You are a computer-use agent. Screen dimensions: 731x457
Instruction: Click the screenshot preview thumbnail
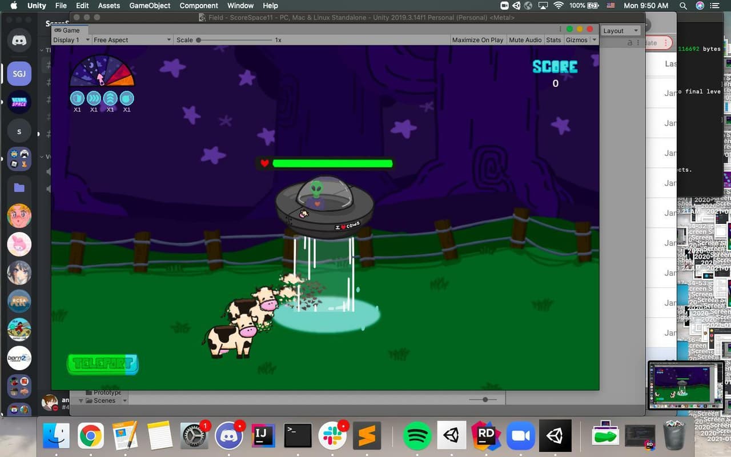click(686, 385)
